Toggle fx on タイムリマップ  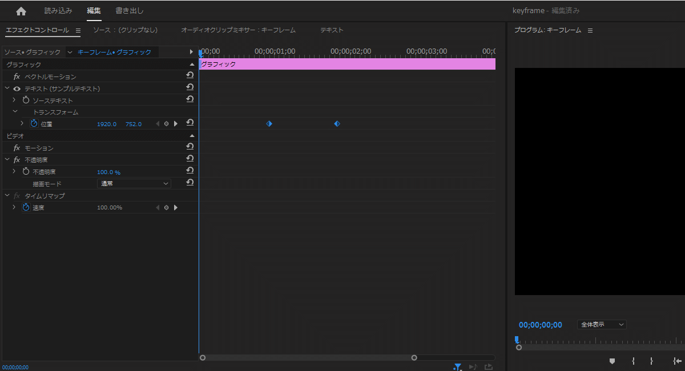pos(17,196)
